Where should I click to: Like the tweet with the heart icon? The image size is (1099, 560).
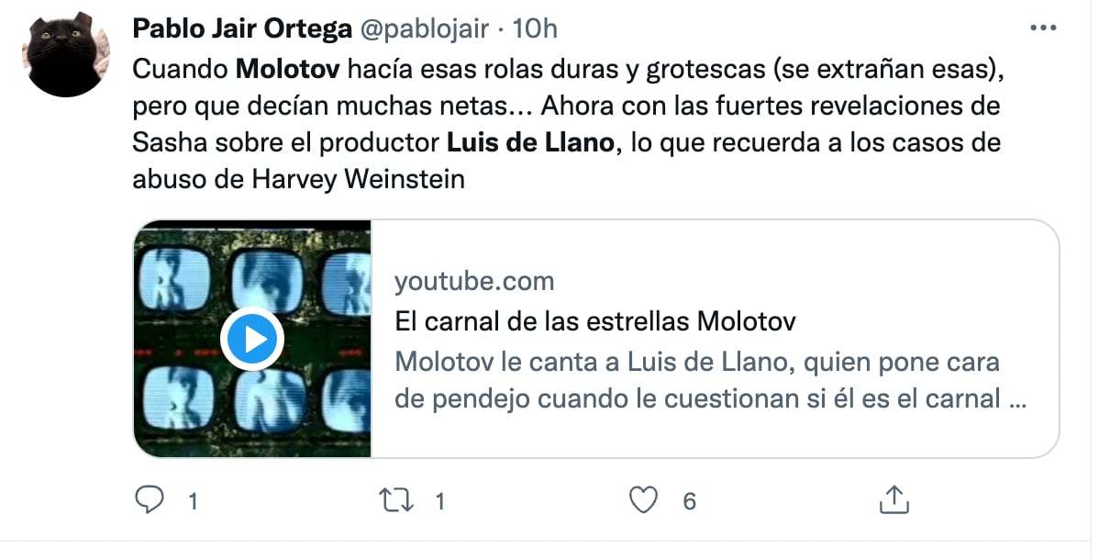pyautogui.click(x=645, y=500)
